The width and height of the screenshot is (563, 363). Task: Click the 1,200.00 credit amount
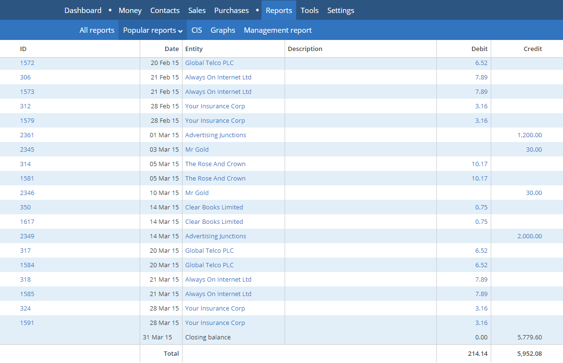click(530, 135)
